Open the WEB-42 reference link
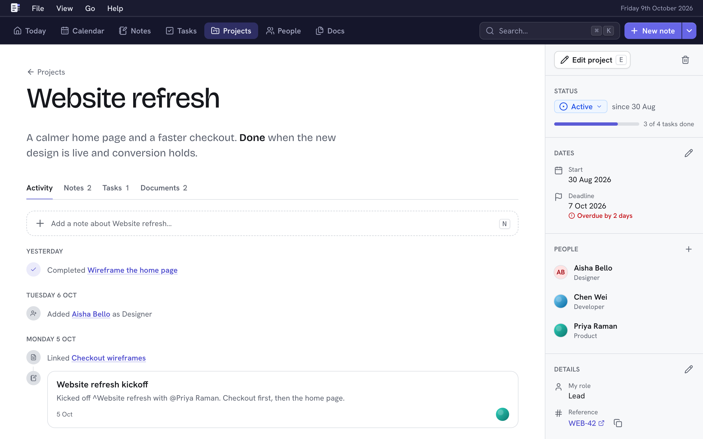Screen dimensions: 703x439 click(x=586, y=423)
